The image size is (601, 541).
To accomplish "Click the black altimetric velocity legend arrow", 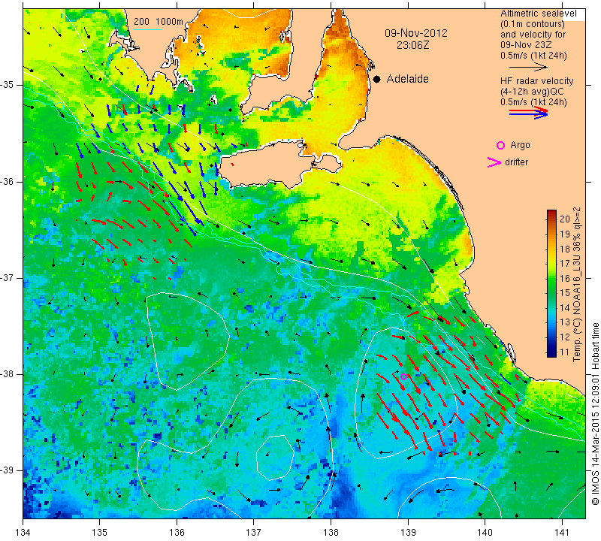I will pyautogui.click(x=528, y=67).
